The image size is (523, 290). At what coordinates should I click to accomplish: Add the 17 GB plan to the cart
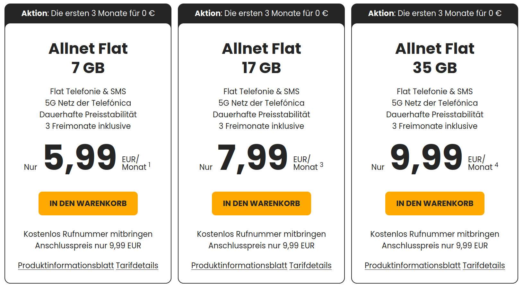pyautogui.click(x=261, y=203)
